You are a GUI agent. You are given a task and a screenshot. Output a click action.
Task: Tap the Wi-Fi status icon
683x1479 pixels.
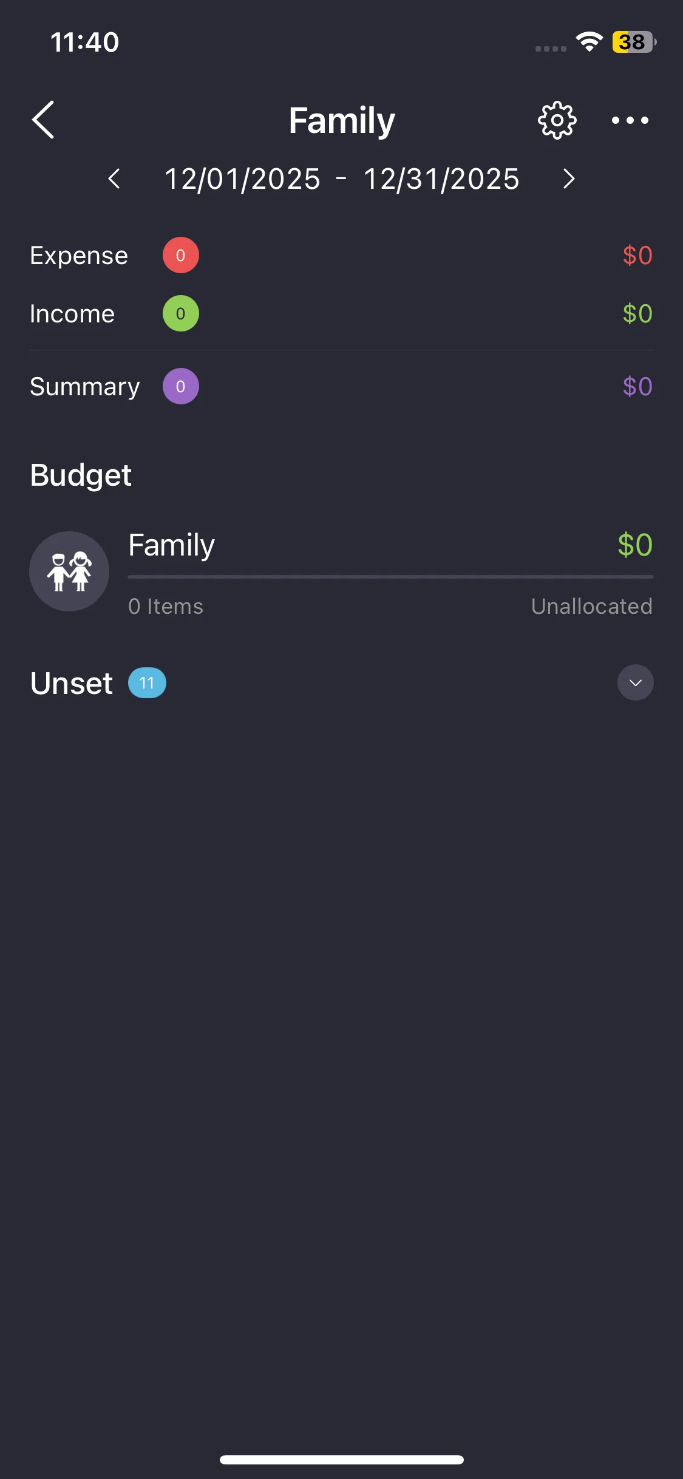coord(588,42)
